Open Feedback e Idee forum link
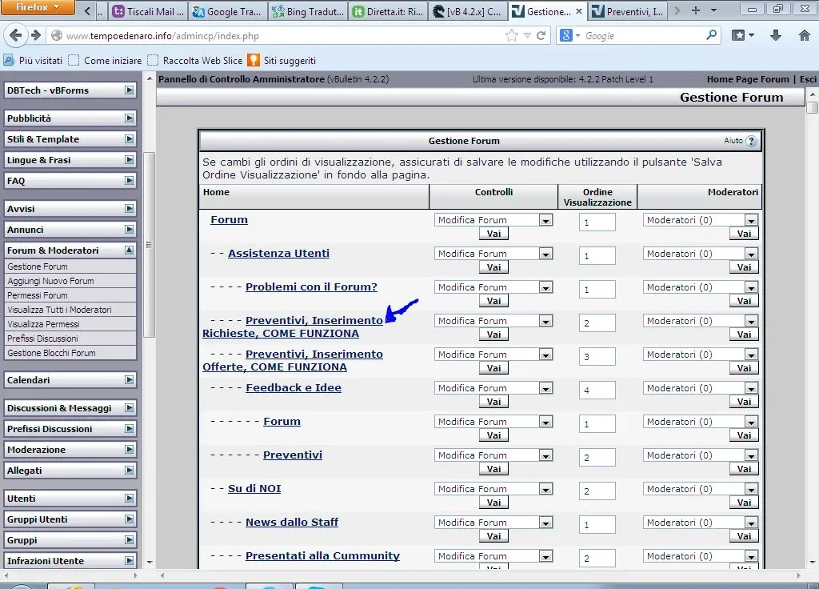 294,388
